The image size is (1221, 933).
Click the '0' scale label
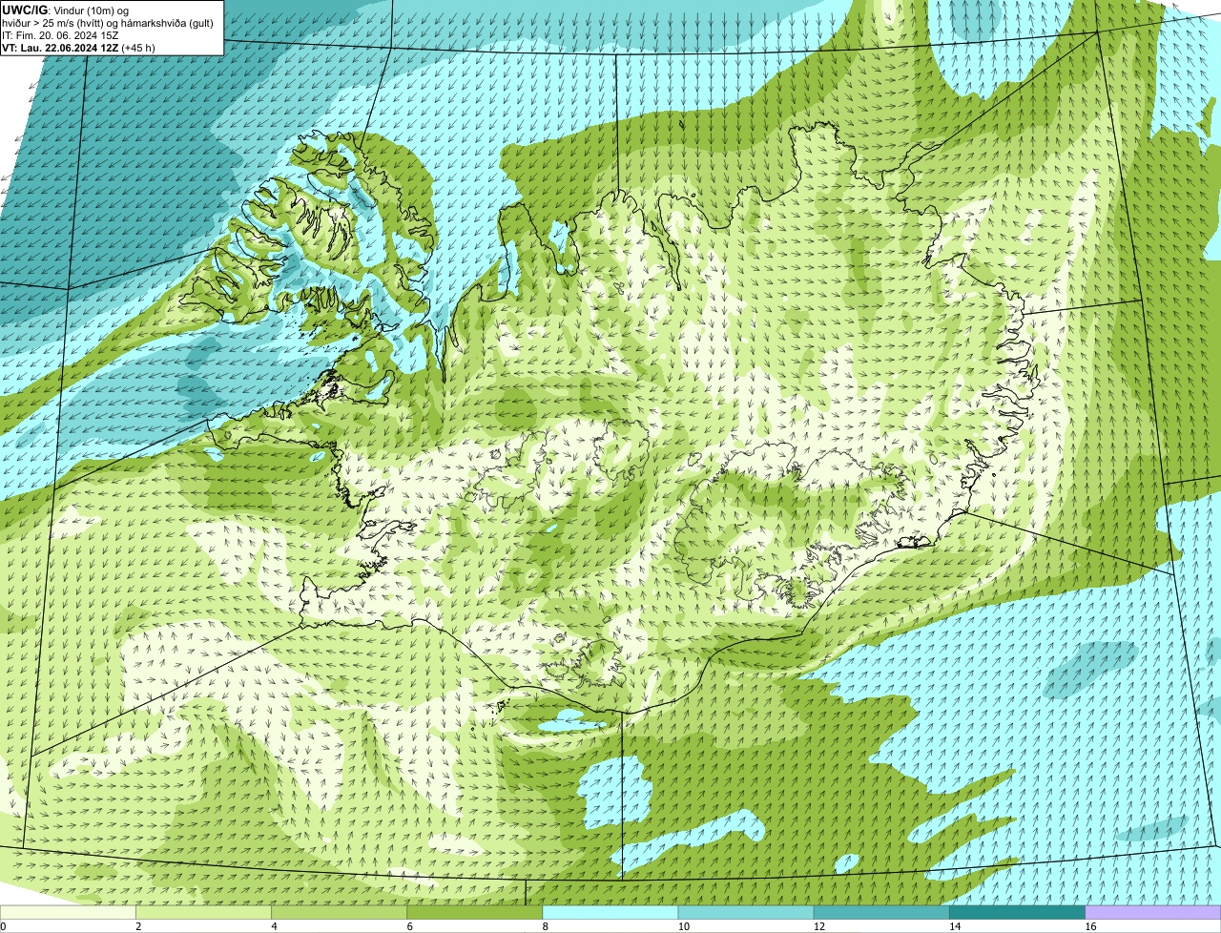coord(3,926)
